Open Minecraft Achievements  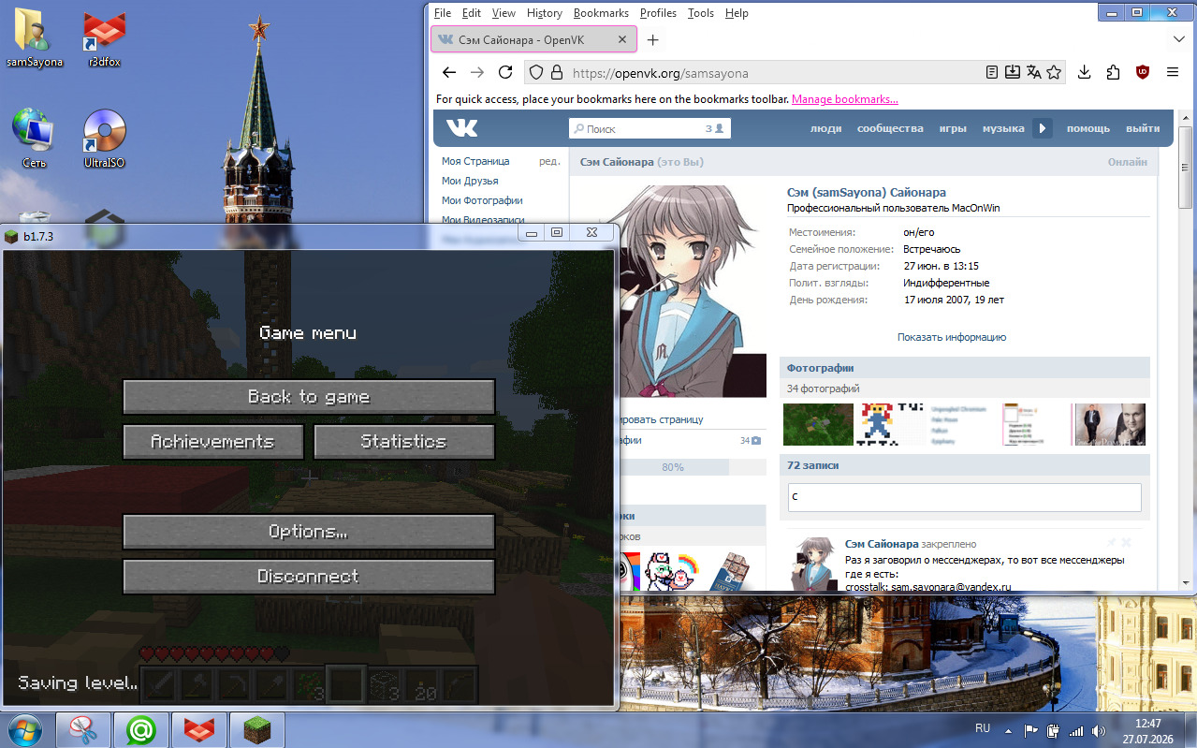[x=213, y=442]
